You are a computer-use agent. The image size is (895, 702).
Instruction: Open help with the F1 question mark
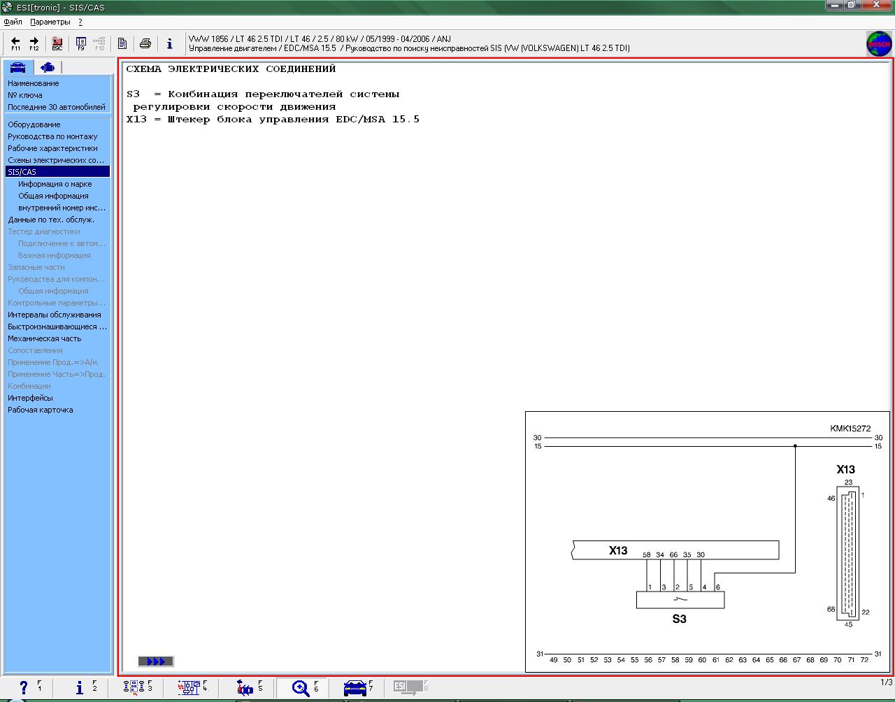click(24, 688)
